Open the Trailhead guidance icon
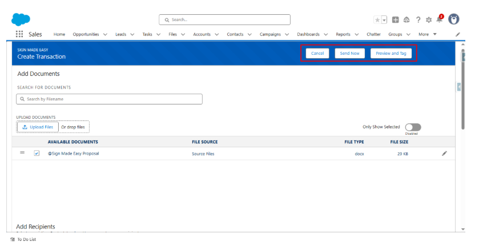Viewport: 479px width, 250px height. [406, 20]
